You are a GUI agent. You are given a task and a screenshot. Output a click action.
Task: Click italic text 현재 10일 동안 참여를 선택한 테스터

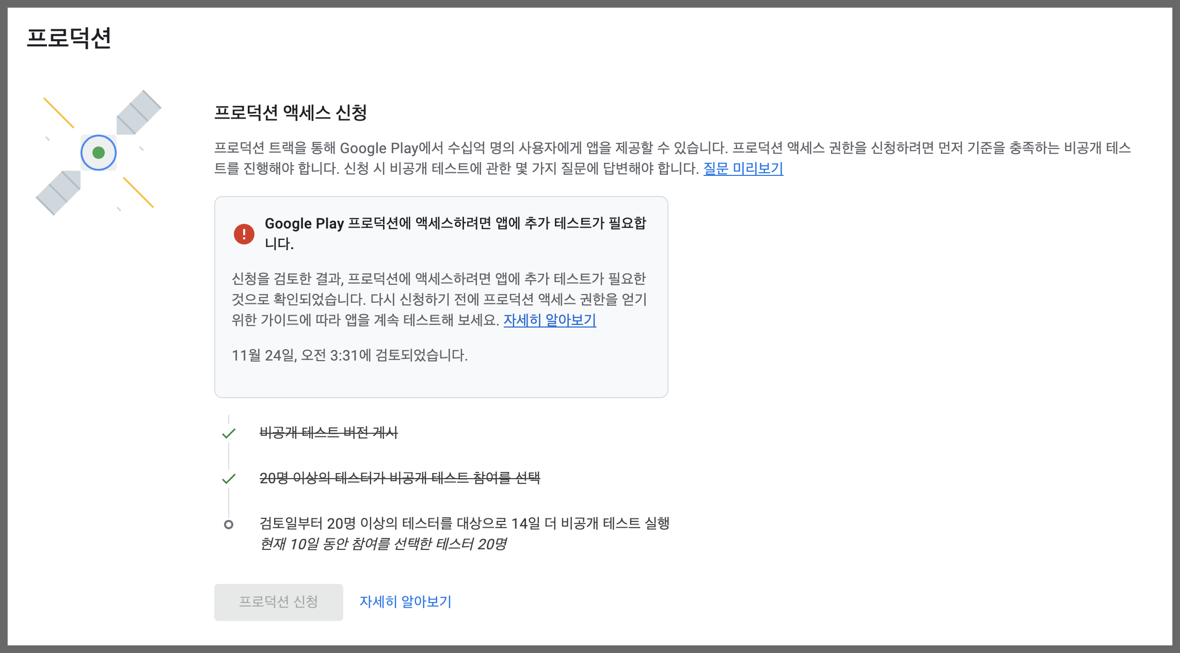[x=383, y=544]
